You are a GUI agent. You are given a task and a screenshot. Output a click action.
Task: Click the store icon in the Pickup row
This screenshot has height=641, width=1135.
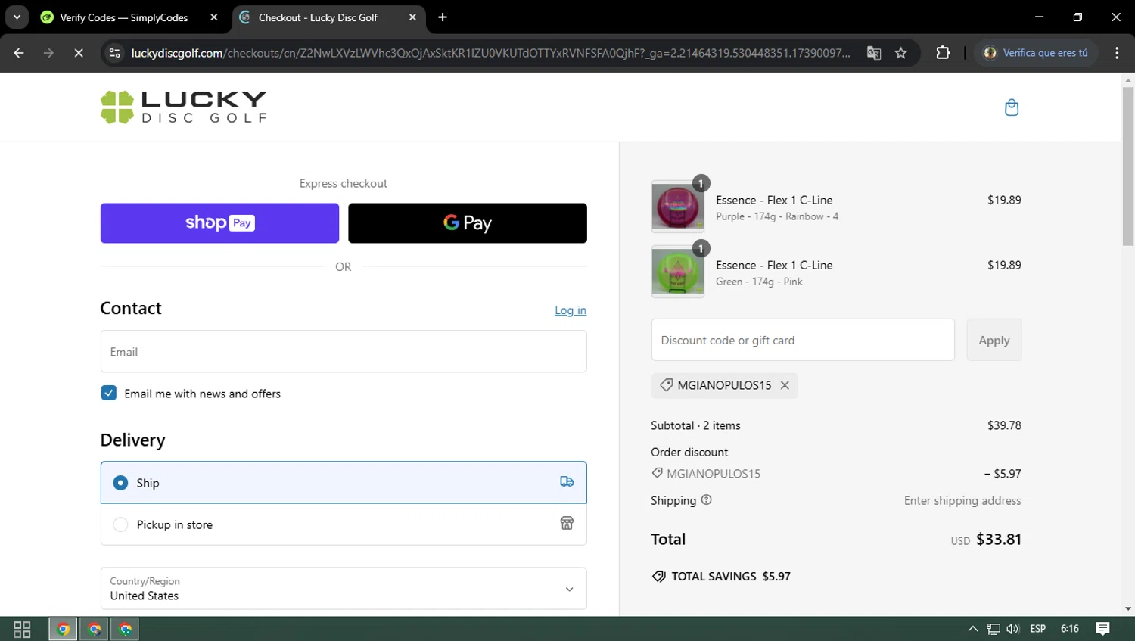(567, 523)
